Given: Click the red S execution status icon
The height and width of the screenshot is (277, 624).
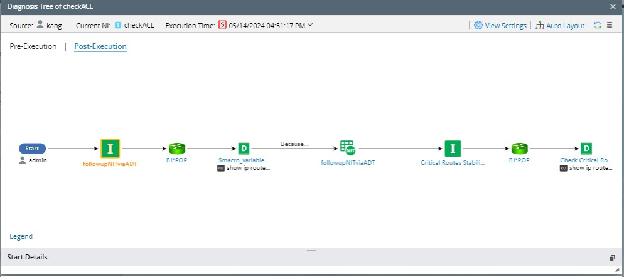Looking at the screenshot, I should 222,25.
